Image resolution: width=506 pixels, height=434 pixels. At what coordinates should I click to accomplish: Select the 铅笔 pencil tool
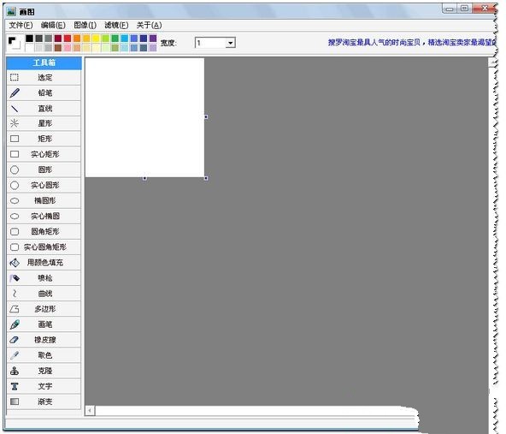[44, 93]
